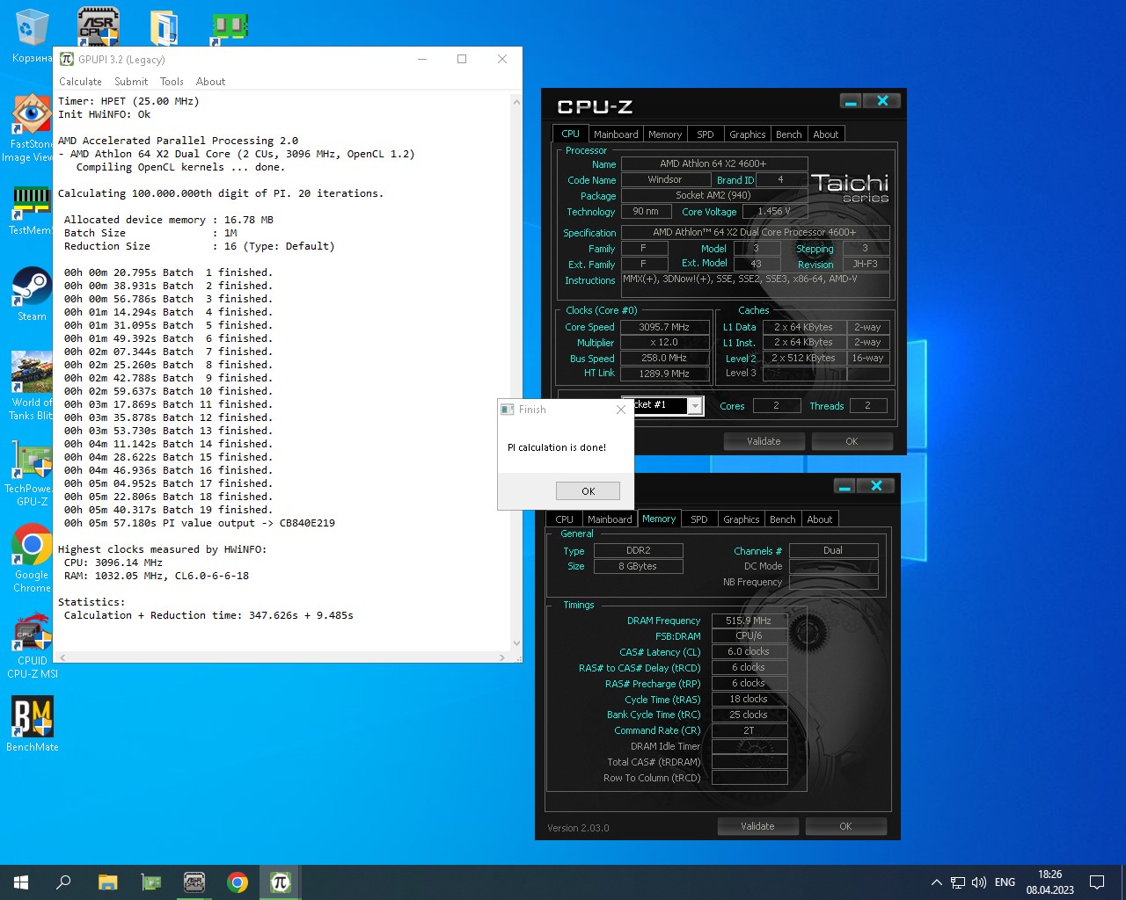Open the Recycle Bin desktop icon
This screenshot has width=1126, height=900.
32,35
